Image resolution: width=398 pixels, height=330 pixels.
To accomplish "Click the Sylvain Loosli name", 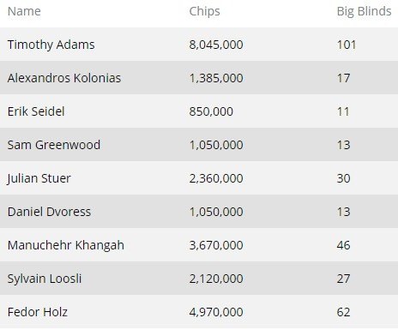I will coord(45,279).
